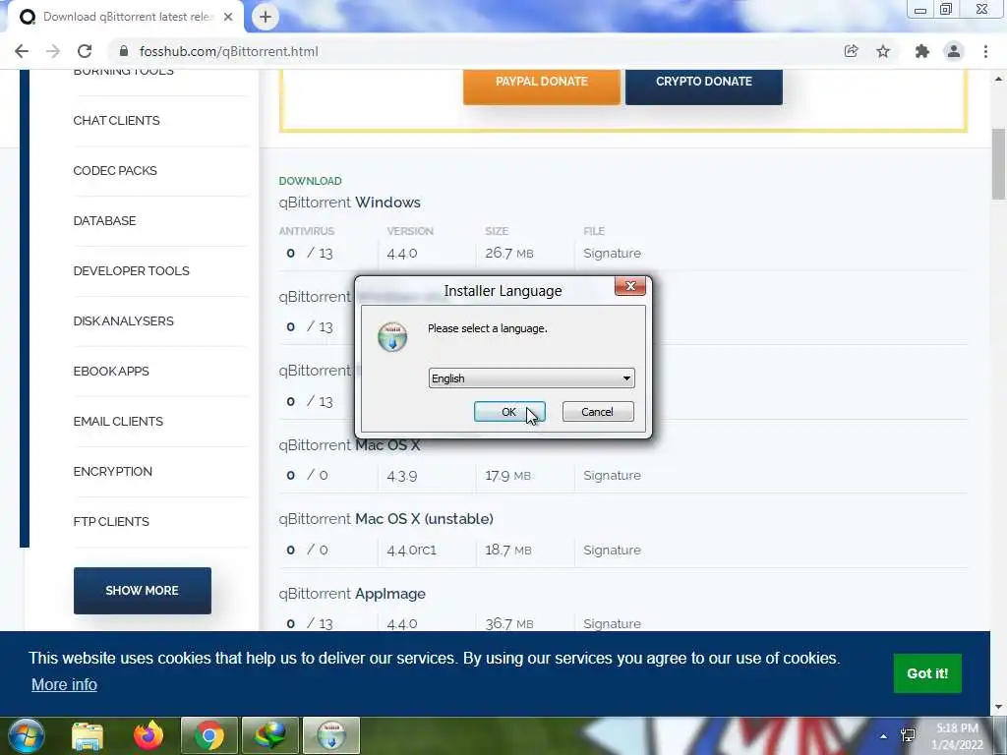Download qBittorrent AppImage link
The height and width of the screenshot is (755, 1007).
coord(352,594)
